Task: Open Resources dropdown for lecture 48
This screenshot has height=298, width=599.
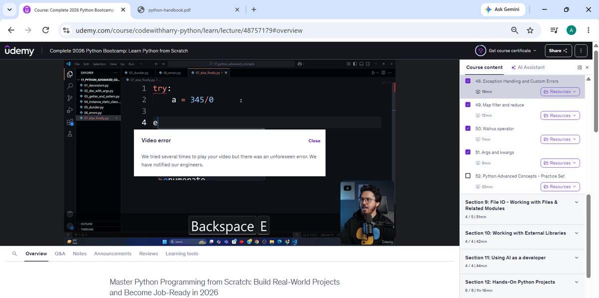Action: click(560, 92)
